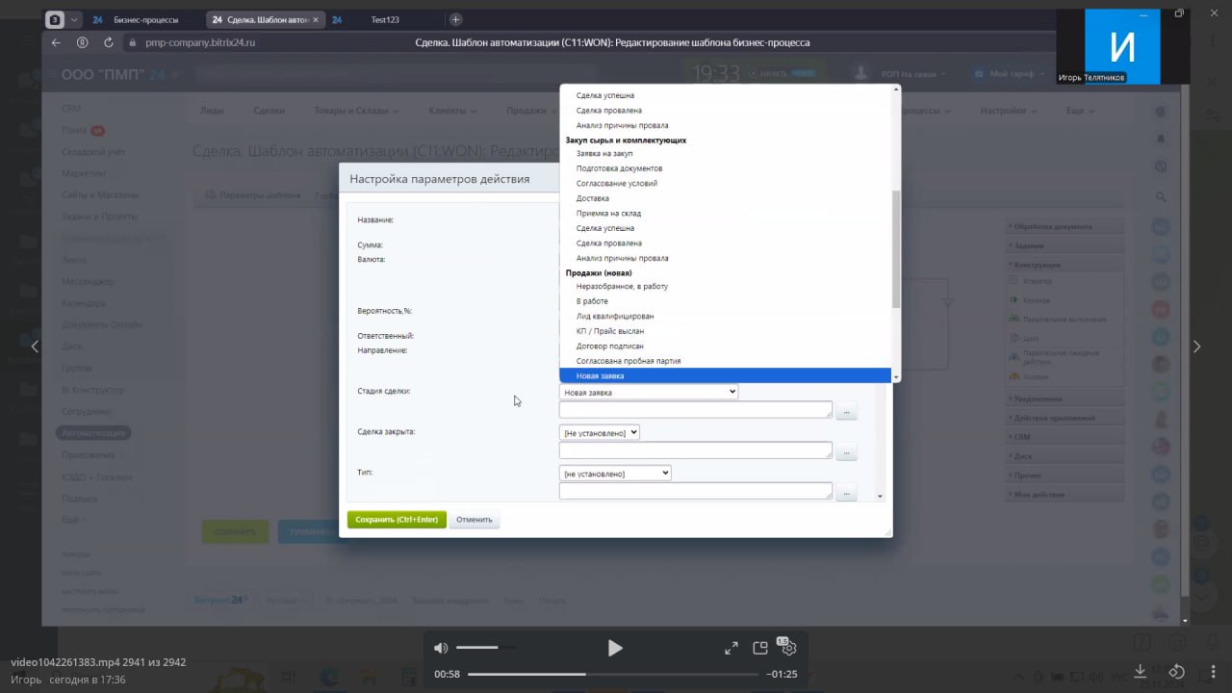Screen dimensions: 1232x693
Task: Click the ... button beside Сделка закрыта field
Action: pyautogui.click(x=846, y=452)
